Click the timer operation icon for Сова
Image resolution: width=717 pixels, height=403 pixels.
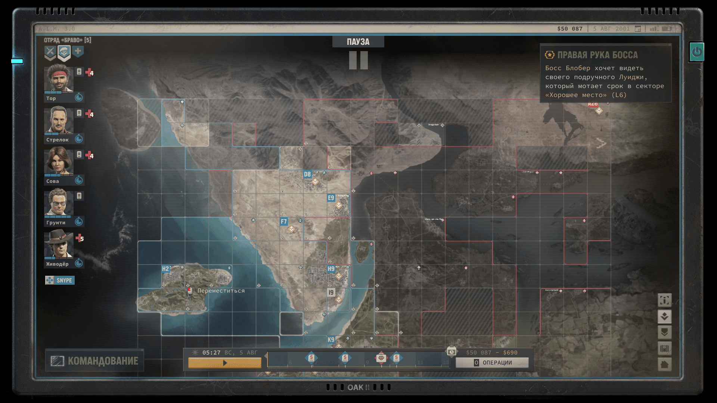coord(79,181)
